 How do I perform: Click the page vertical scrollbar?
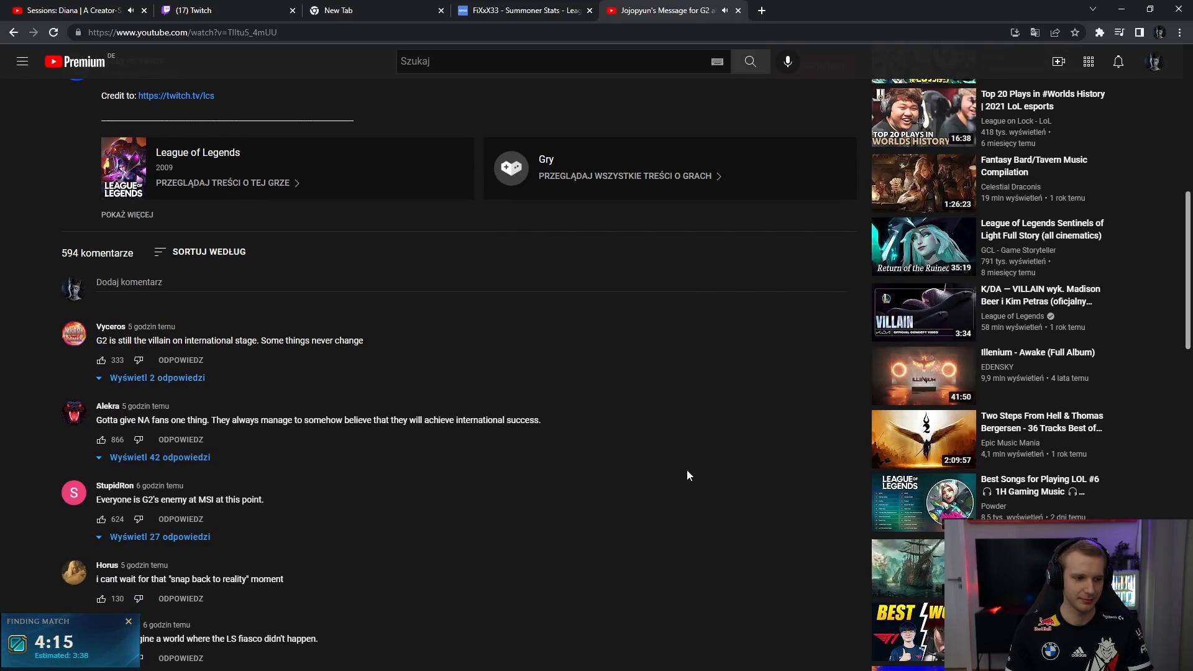[x=1187, y=270]
